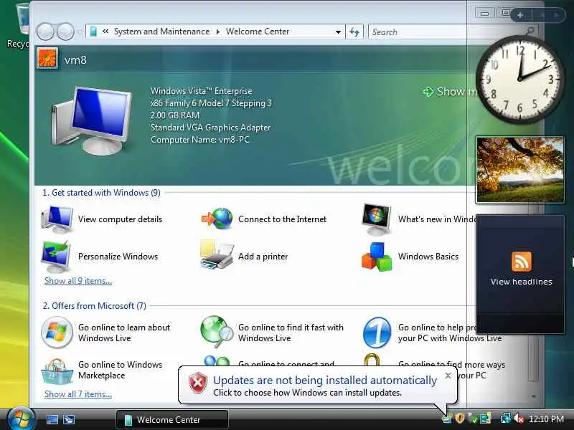Click Switch between windows quick launch icon
Image resolution: width=574 pixels, height=430 pixels.
(x=68, y=419)
